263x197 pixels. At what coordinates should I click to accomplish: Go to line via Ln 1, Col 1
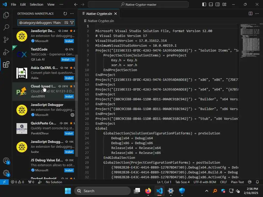[x=164, y=182]
